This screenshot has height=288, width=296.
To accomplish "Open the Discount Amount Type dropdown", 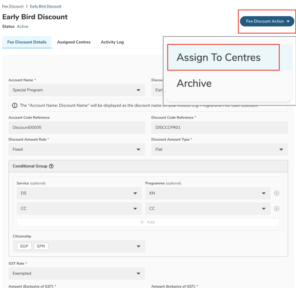I will 219,149.
